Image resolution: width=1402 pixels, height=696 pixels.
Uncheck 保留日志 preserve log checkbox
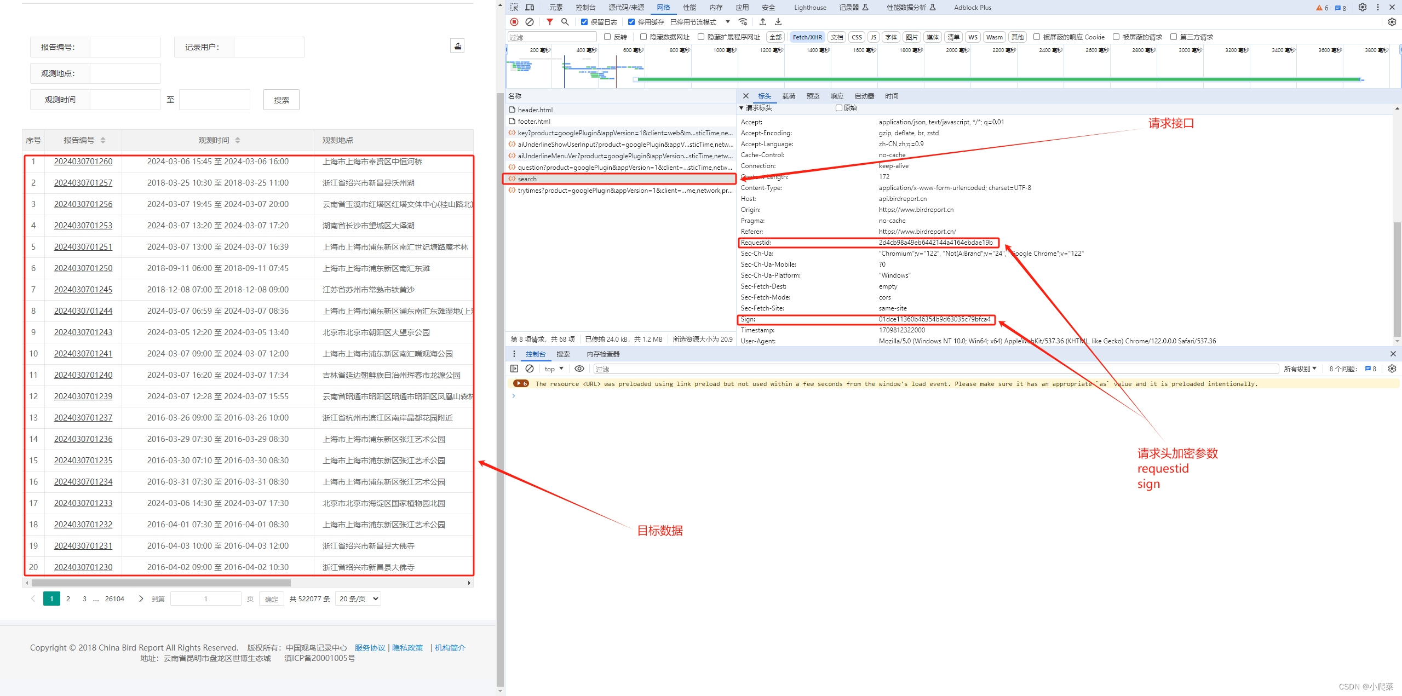[x=584, y=22]
